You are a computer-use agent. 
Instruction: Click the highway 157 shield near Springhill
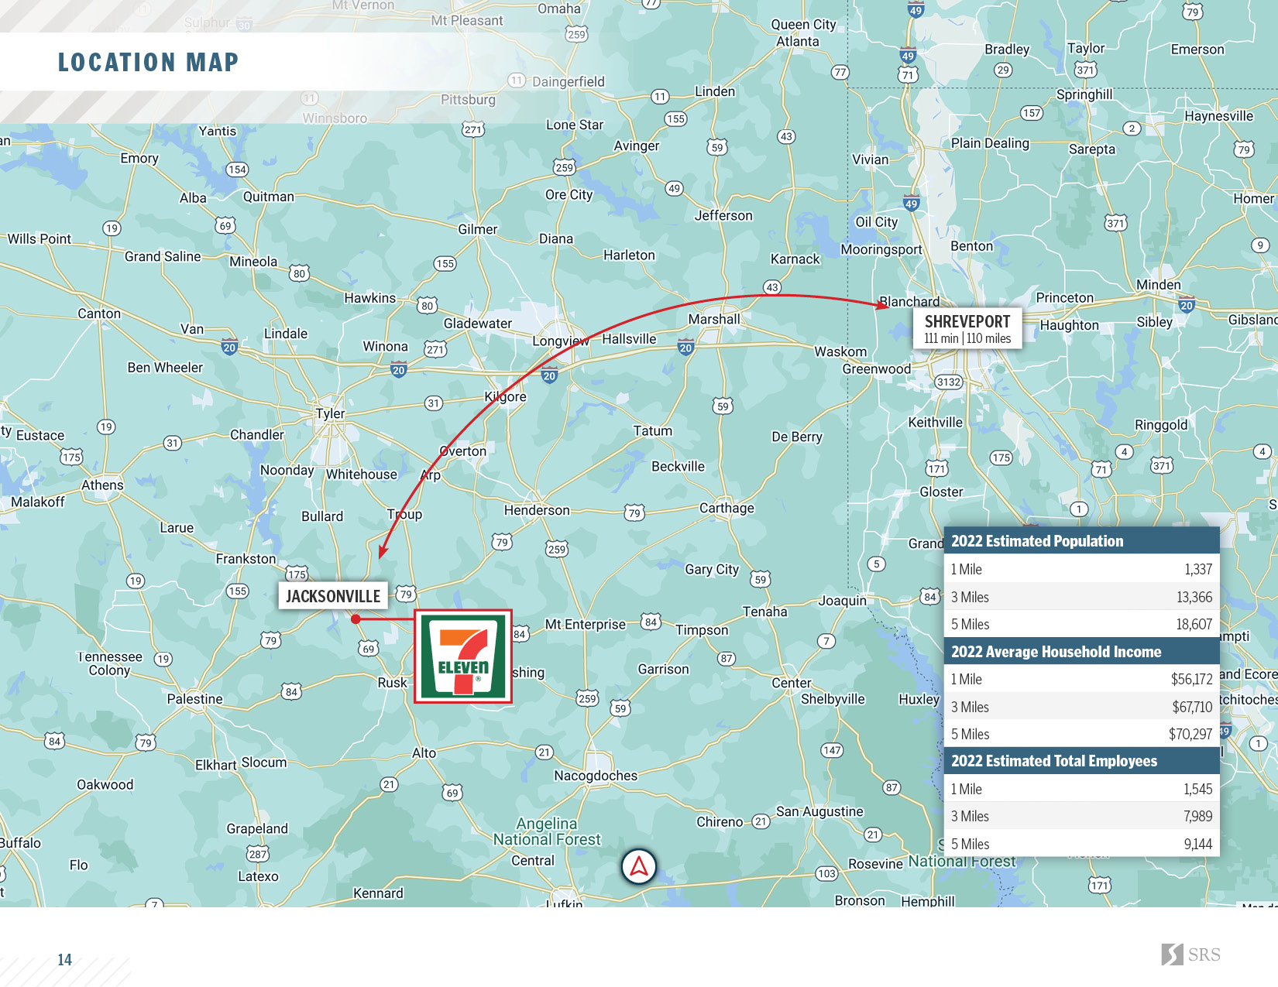[1032, 113]
